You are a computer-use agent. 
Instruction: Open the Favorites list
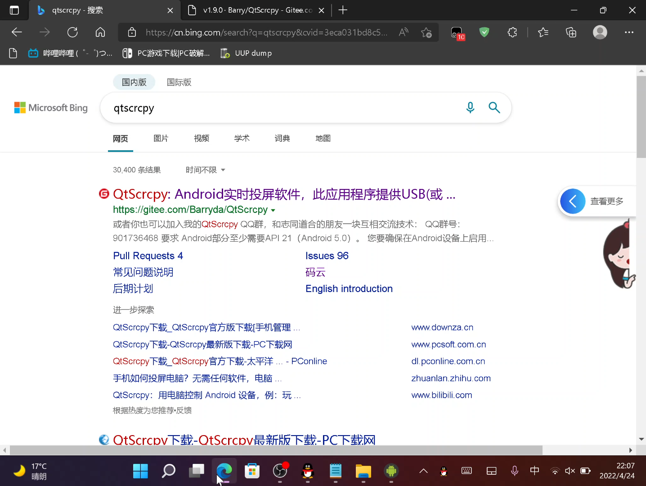pyautogui.click(x=543, y=32)
